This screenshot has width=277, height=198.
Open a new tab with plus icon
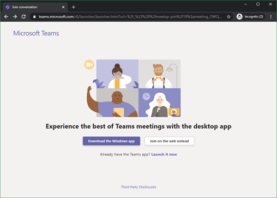coord(74,7)
